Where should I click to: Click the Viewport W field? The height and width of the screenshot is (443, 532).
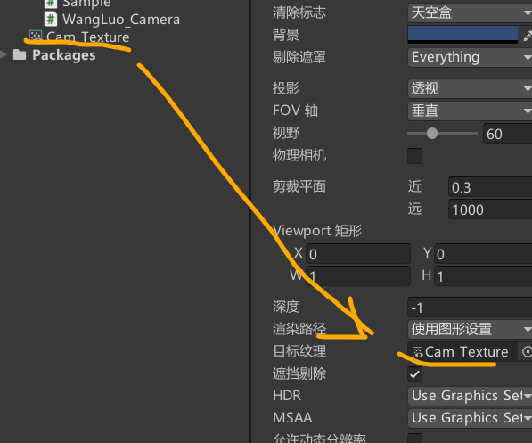[x=358, y=276]
